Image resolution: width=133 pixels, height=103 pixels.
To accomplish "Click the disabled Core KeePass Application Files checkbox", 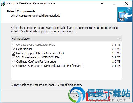I will coord(14,45).
